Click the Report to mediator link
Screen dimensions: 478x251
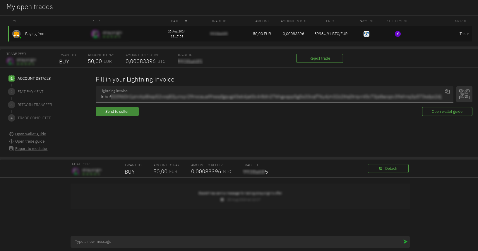point(31,149)
